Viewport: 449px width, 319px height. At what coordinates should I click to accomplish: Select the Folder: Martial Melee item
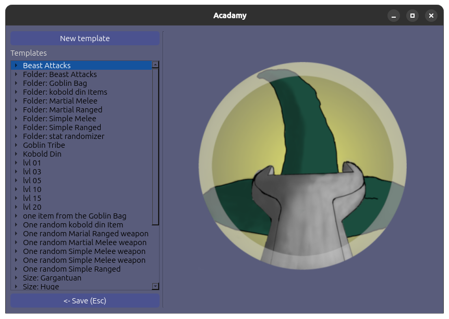pyautogui.click(x=60, y=101)
